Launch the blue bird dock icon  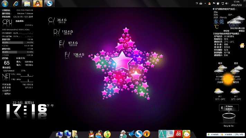tap(131, 134)
